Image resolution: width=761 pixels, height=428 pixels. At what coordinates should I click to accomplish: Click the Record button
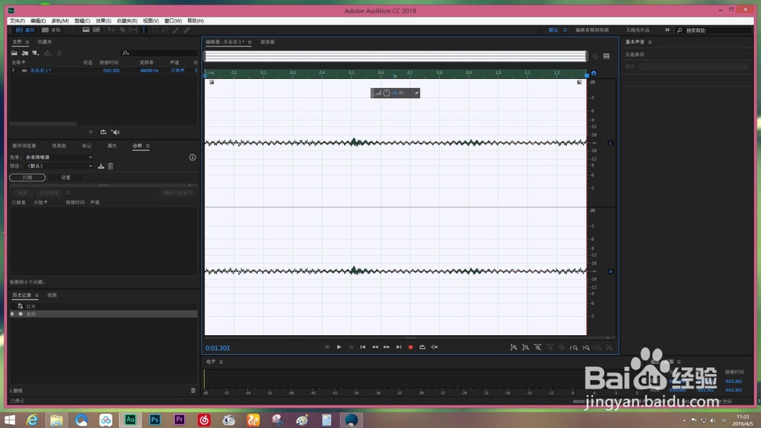[x=411, y=347]
